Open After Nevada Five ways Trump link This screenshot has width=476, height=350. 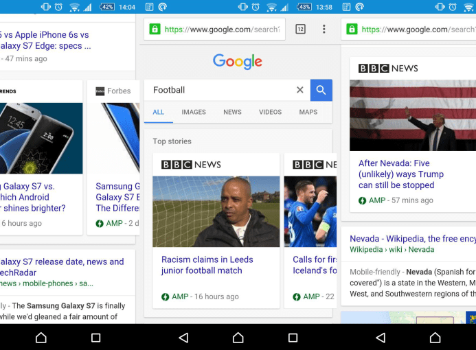(401, 174)
